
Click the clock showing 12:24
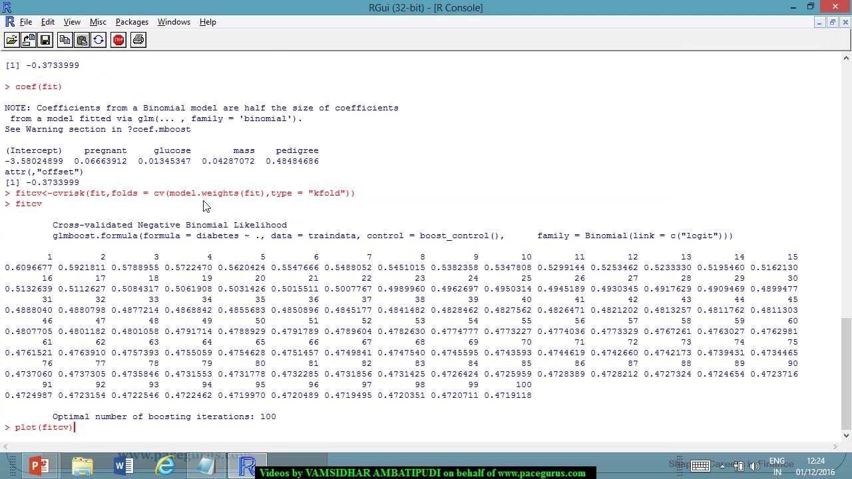pyautogui.click(x=815, y=461)
